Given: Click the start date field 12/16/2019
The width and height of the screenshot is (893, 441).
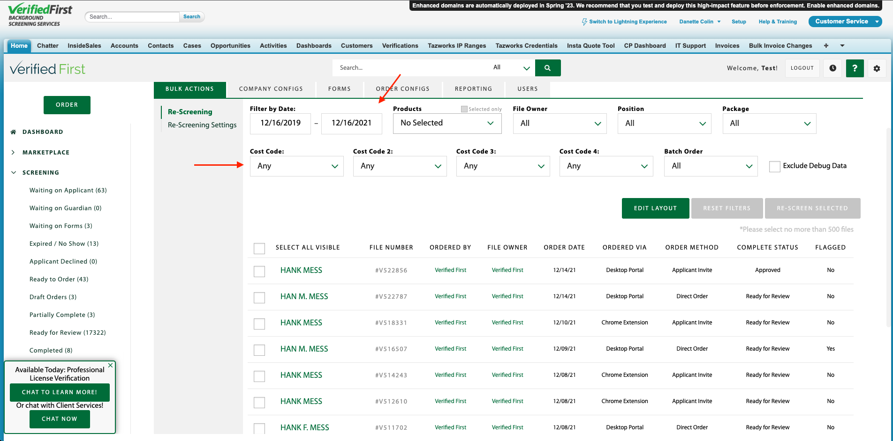Looking at the screenshot, I should tap(280, 124).
